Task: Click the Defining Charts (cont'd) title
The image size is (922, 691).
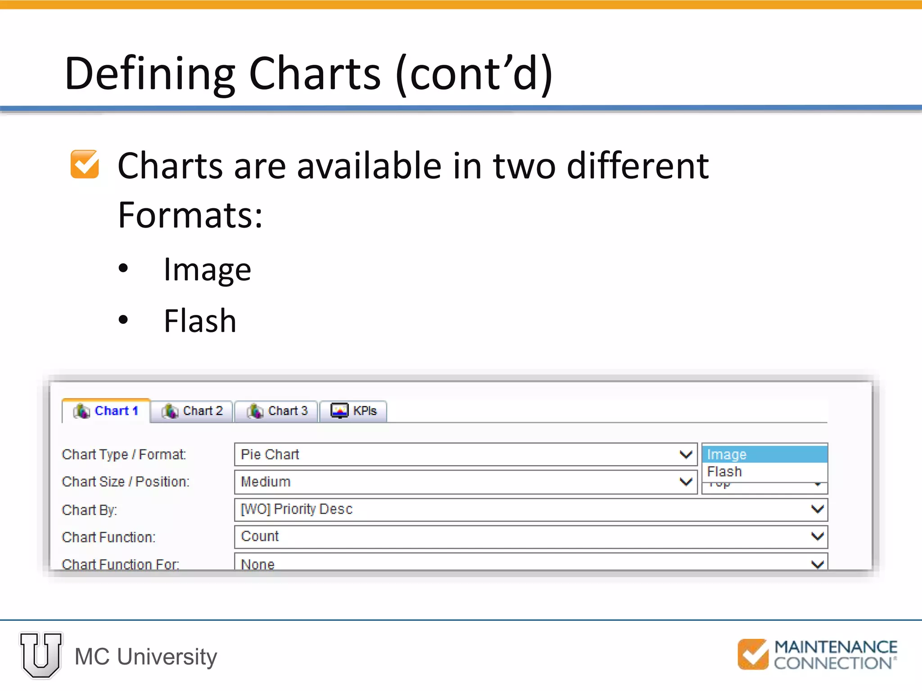Action: point(308,73)
